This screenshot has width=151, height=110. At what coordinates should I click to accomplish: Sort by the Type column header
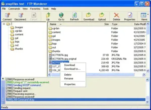pos(121,24)
